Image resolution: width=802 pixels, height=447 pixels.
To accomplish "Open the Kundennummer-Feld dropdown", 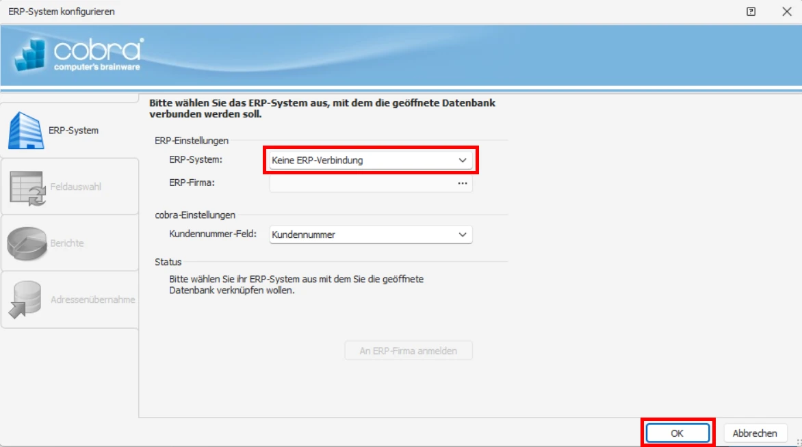I will [370, 234].
